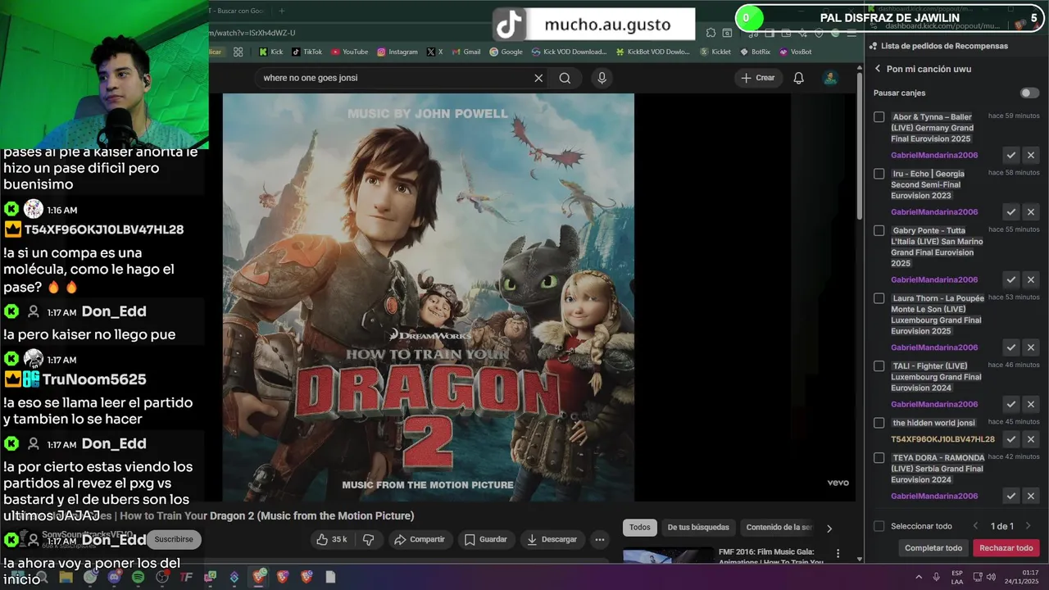Click the YouTube search magnifier button
The image size is (1049, 590).
coord(565,78)
